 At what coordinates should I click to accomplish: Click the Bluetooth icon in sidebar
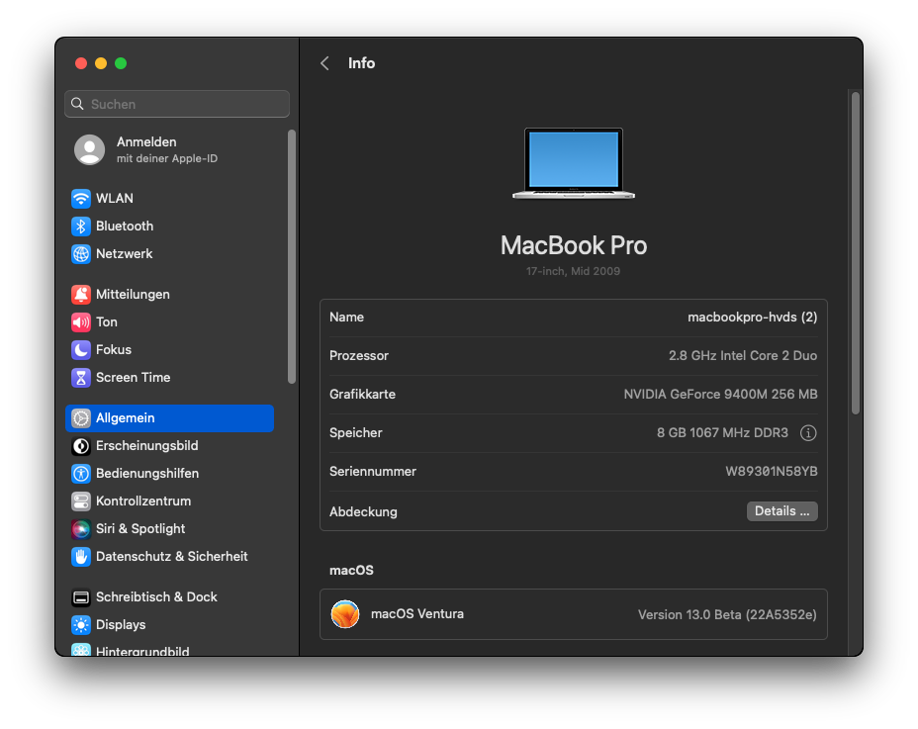[81, 226]
